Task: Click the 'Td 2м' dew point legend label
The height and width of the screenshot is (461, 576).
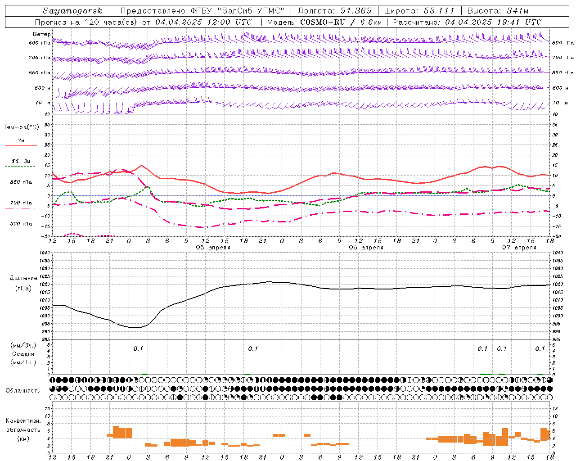Action: 21,161
